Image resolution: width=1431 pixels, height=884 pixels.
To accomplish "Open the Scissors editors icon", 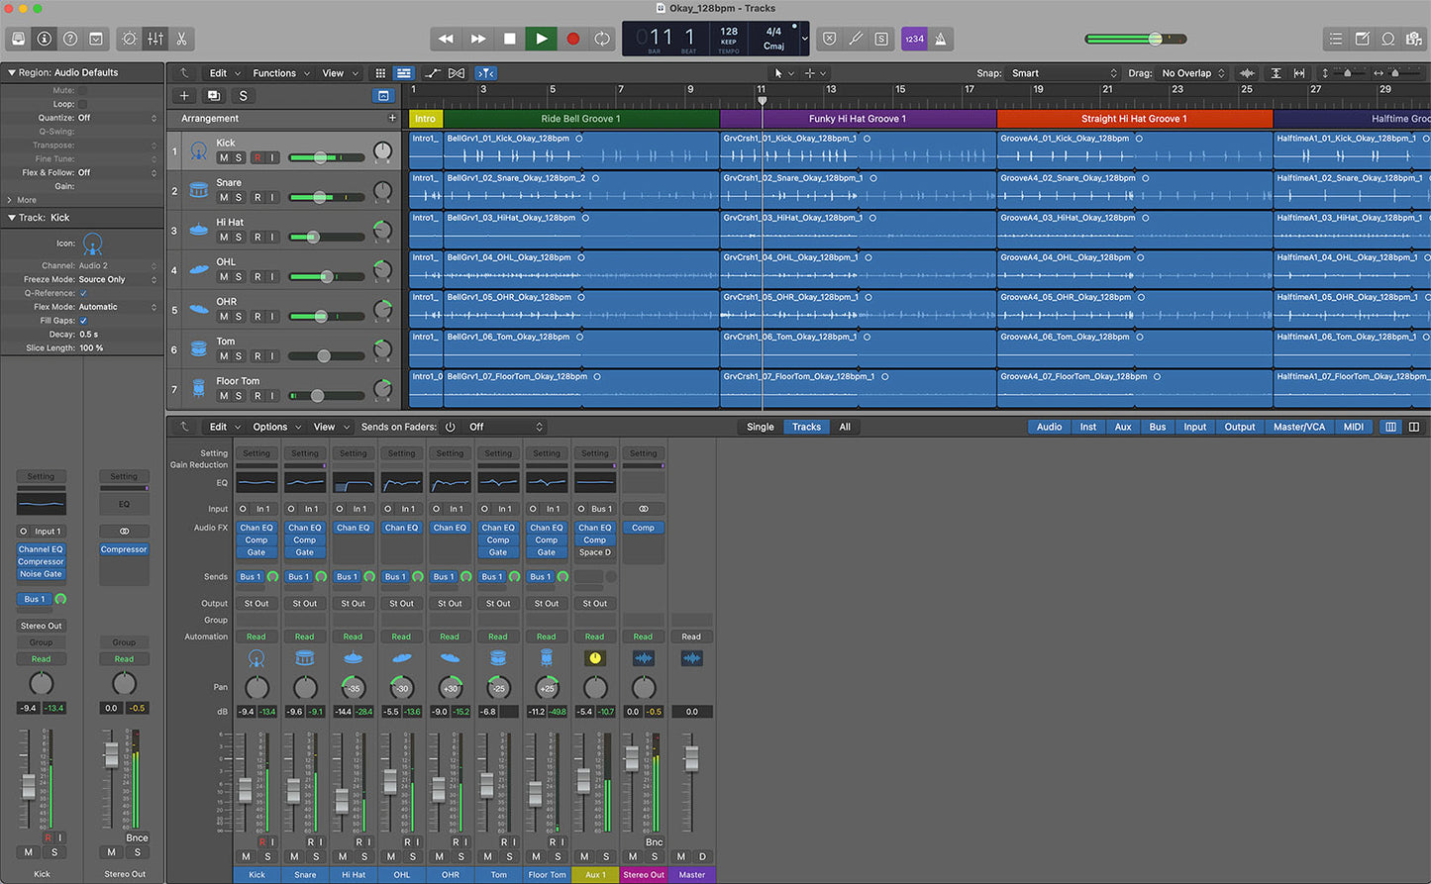I will click(x=182, y=39).
